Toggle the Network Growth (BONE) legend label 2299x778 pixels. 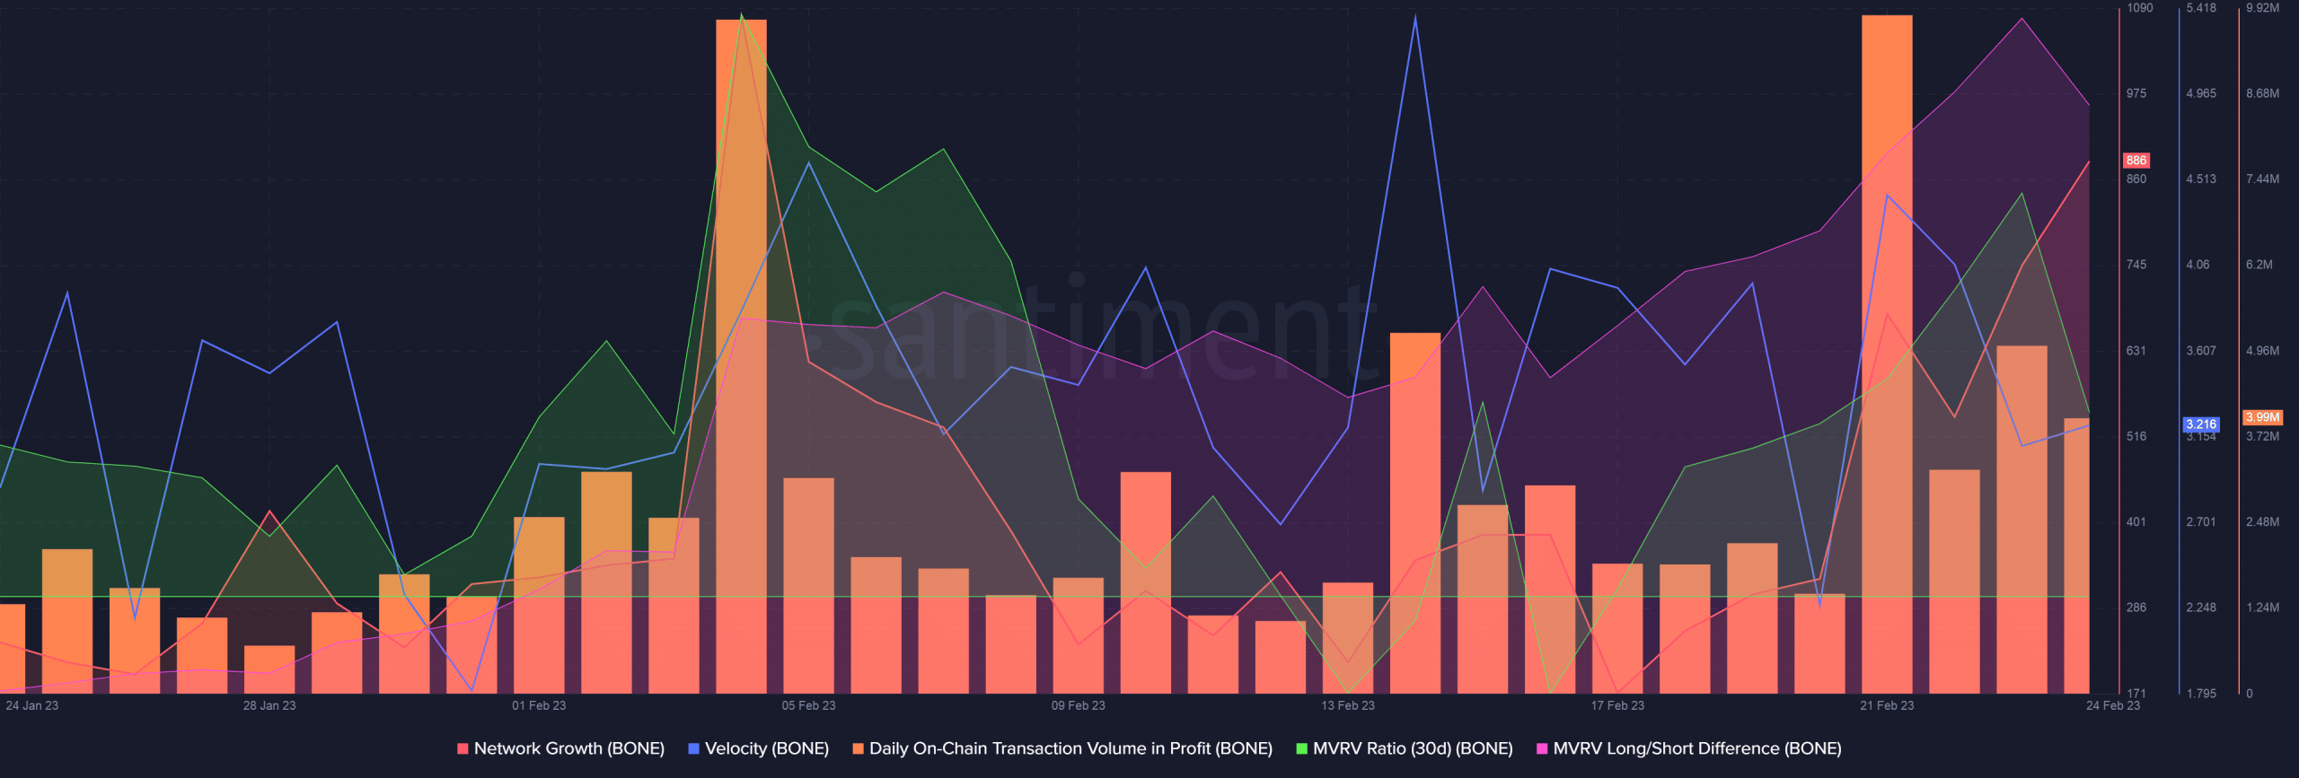coord(568,748)
